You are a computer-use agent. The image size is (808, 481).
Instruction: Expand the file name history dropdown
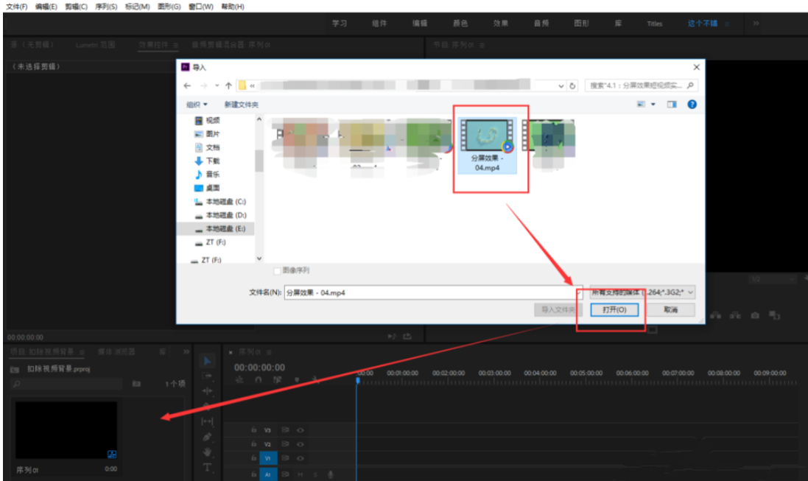click(579, 292)
